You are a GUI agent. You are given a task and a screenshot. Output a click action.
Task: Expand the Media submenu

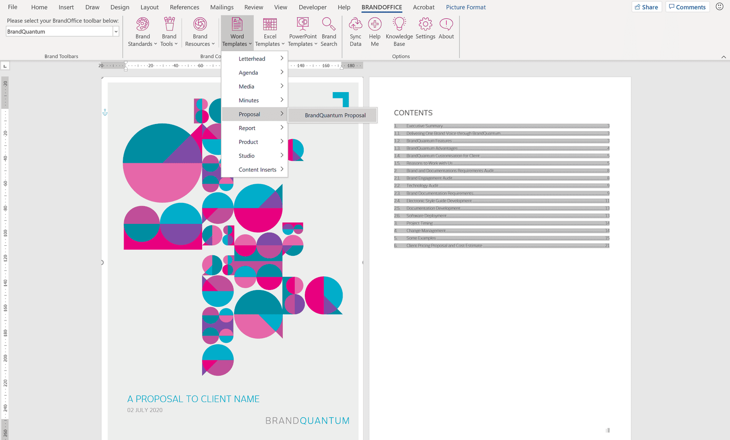(255, 87)
